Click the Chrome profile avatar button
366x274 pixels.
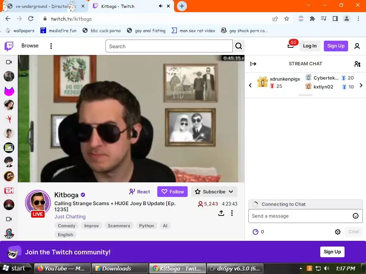click(x=347, y=19)
